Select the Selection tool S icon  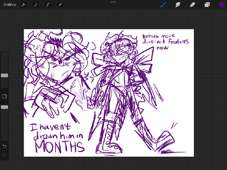coord(48,5)
